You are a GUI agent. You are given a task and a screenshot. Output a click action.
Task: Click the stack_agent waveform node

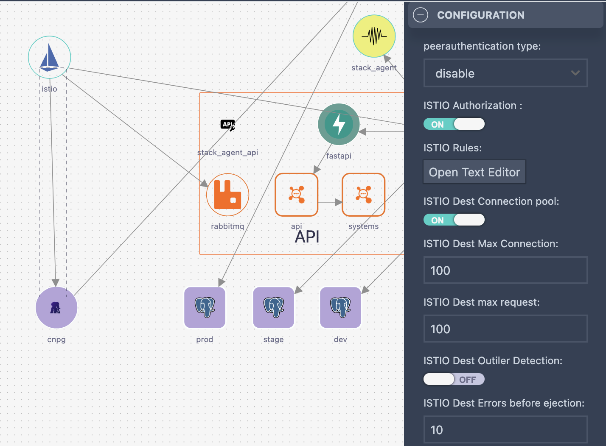tap(374, 36)
